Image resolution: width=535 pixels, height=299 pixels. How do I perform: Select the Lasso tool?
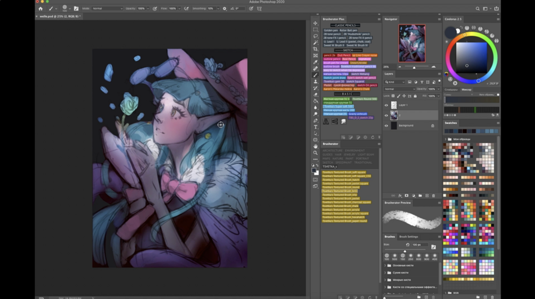(315, 36)
